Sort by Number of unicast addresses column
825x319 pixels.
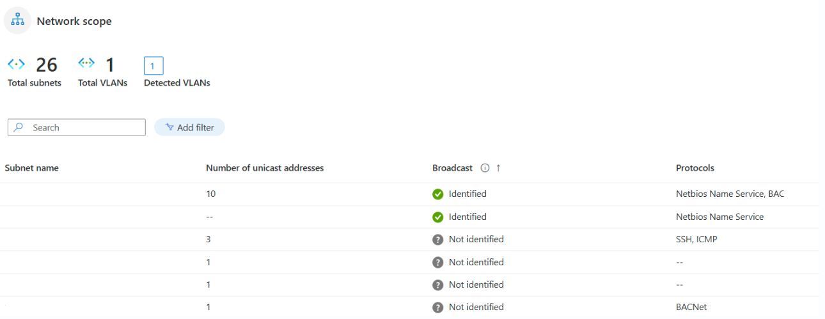coord(265,168)
